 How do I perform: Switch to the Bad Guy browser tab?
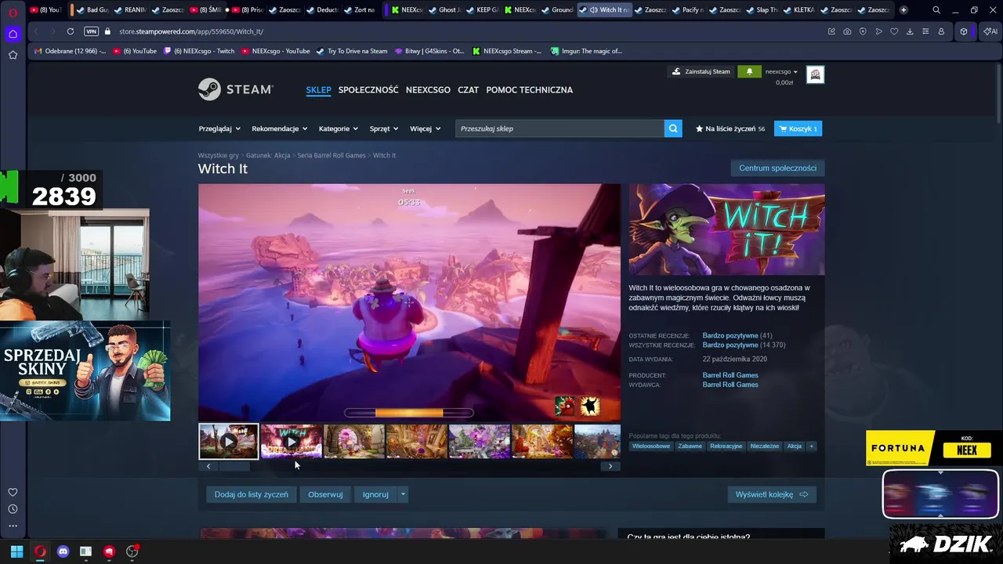click(93, 10)
